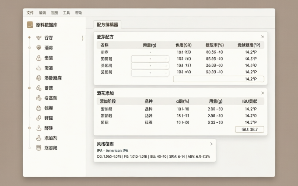Open the 工具 menu
Viewport: 298px width, 186px height.
(67, 13)
